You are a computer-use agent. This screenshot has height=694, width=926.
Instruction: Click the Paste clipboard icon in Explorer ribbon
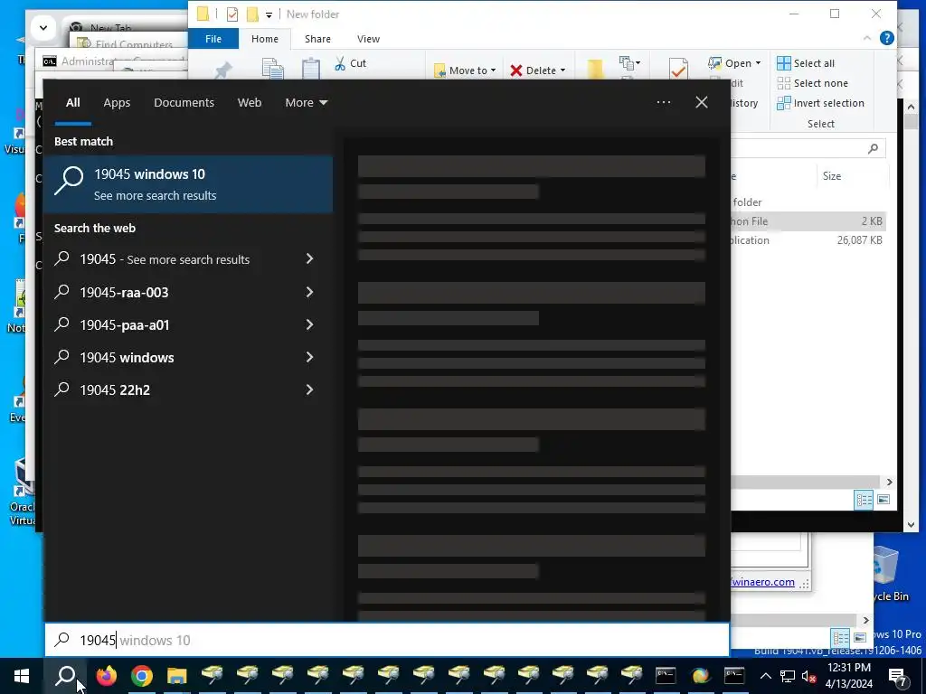(311, 69)
